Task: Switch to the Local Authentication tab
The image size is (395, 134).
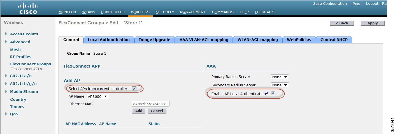Action: pos(109,40)
